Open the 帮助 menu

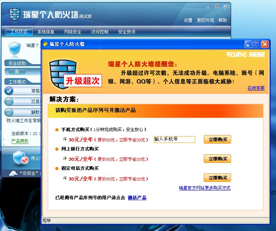tap(222, 20)
